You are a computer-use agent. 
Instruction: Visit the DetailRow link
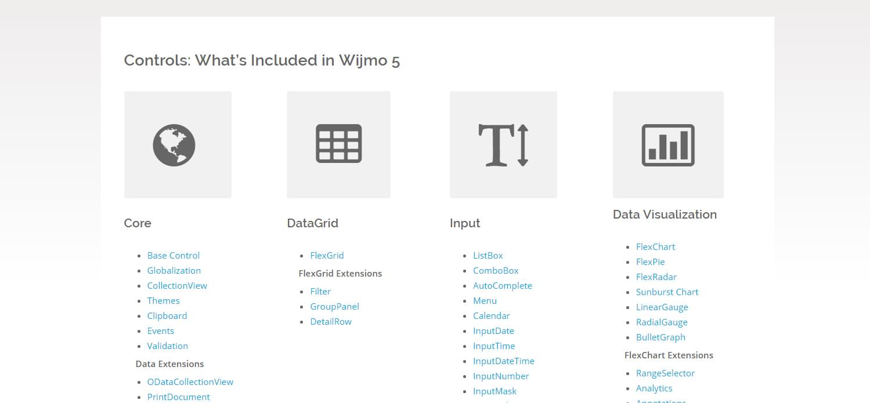331,322
